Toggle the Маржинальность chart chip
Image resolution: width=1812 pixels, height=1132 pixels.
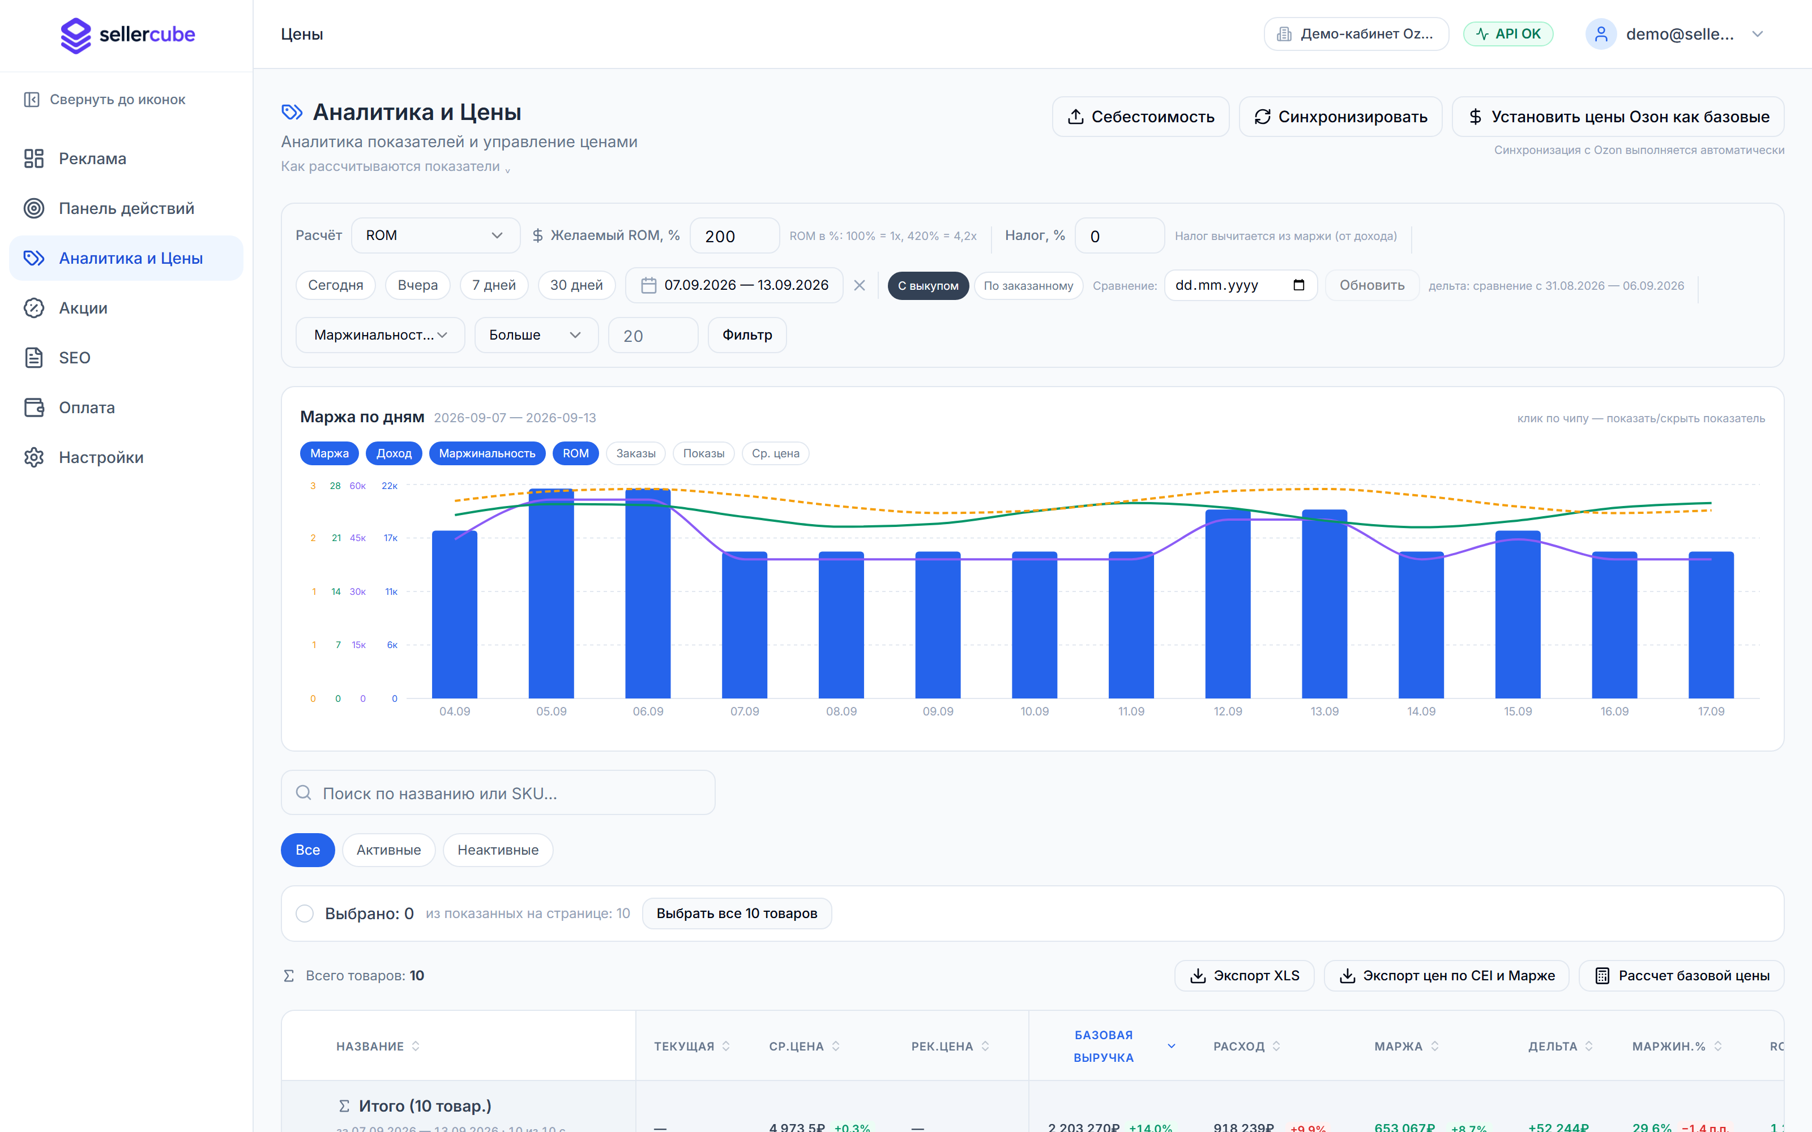tap(487, 453)
